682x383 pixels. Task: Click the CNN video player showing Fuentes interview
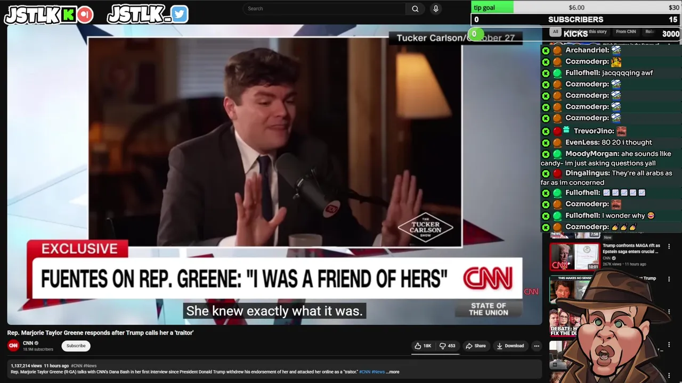274,174
